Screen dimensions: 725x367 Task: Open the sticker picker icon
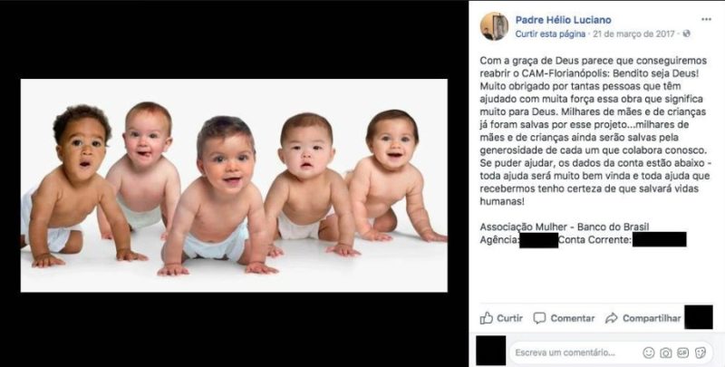701,353
